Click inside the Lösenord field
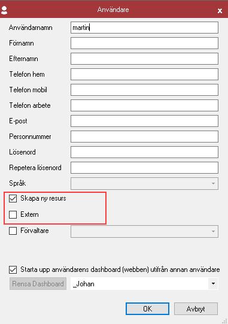 [144, 152]
